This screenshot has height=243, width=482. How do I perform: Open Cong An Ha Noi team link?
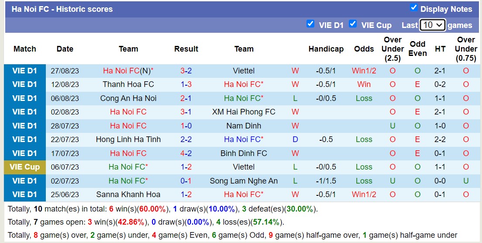[x=128, y=98]
